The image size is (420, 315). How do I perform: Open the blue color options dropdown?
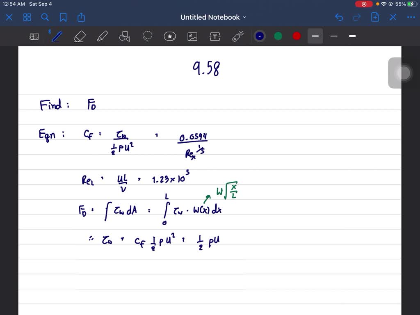coord(260,36)
